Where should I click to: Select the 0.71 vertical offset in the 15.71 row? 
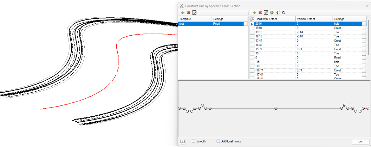[x=314, y=49]
